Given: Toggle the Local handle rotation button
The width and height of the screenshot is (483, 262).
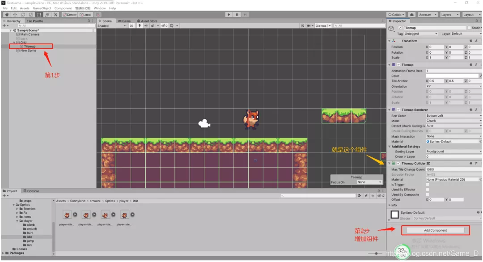Looking at the screenshot, I should pos(85,14).
